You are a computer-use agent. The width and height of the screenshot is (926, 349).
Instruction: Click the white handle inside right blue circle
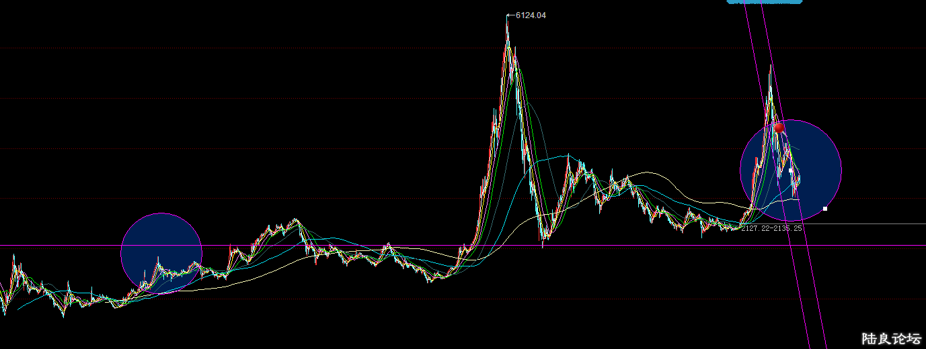pos(790,170)
